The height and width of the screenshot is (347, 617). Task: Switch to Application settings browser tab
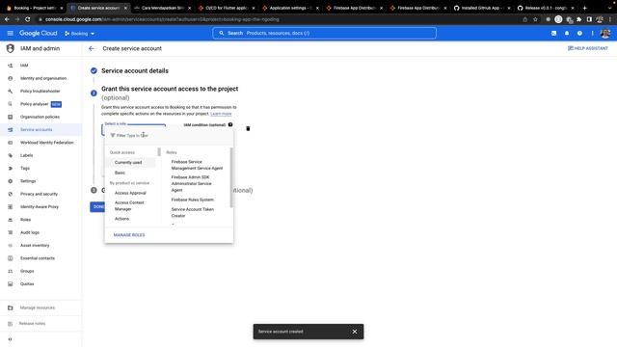pos(290,8)
